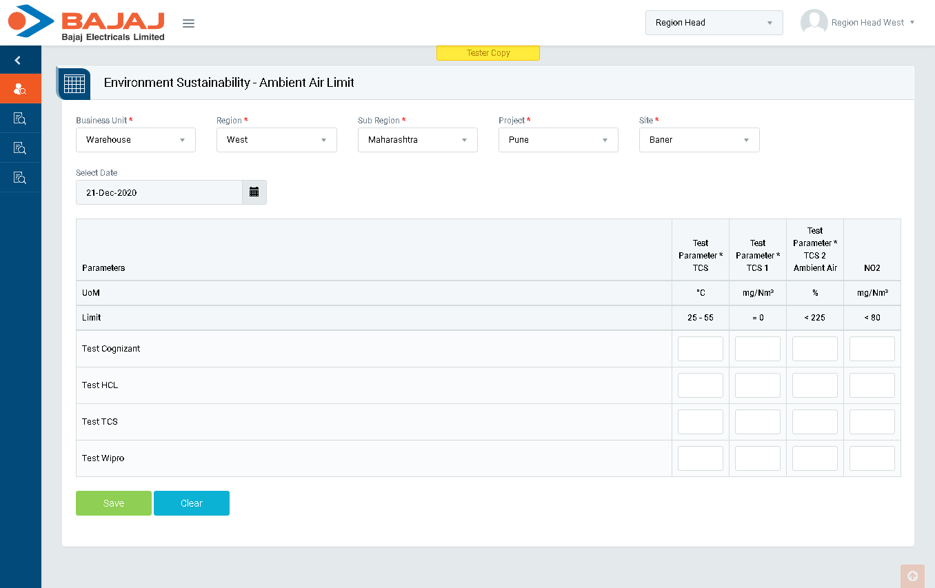Click the hamburger menu icon
The width and height of the screenshot is (935, 588).
tap(188, 23)
